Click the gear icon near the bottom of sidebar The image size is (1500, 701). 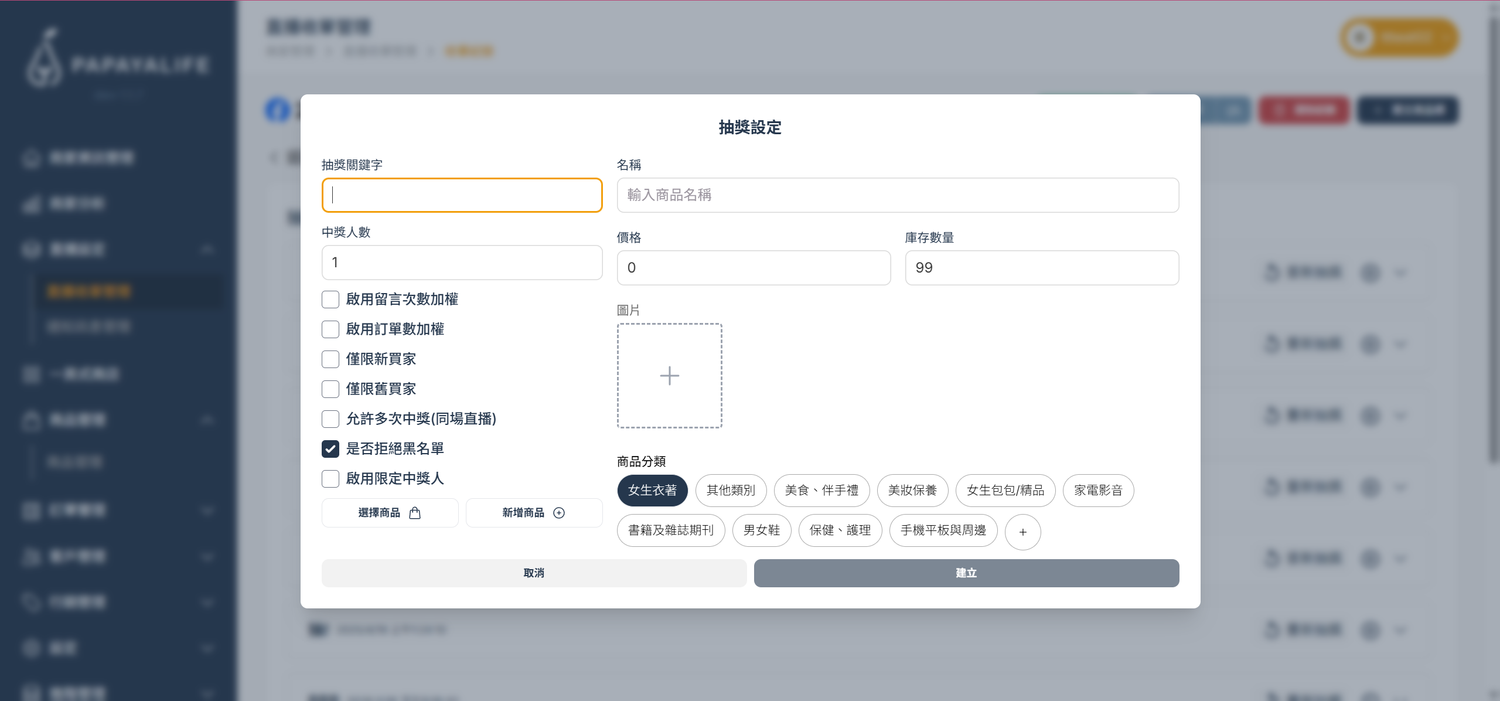[30, 649]
